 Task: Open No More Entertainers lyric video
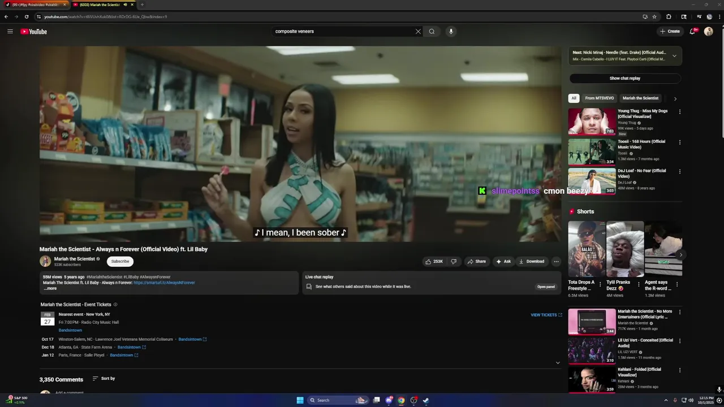[592, 322]
